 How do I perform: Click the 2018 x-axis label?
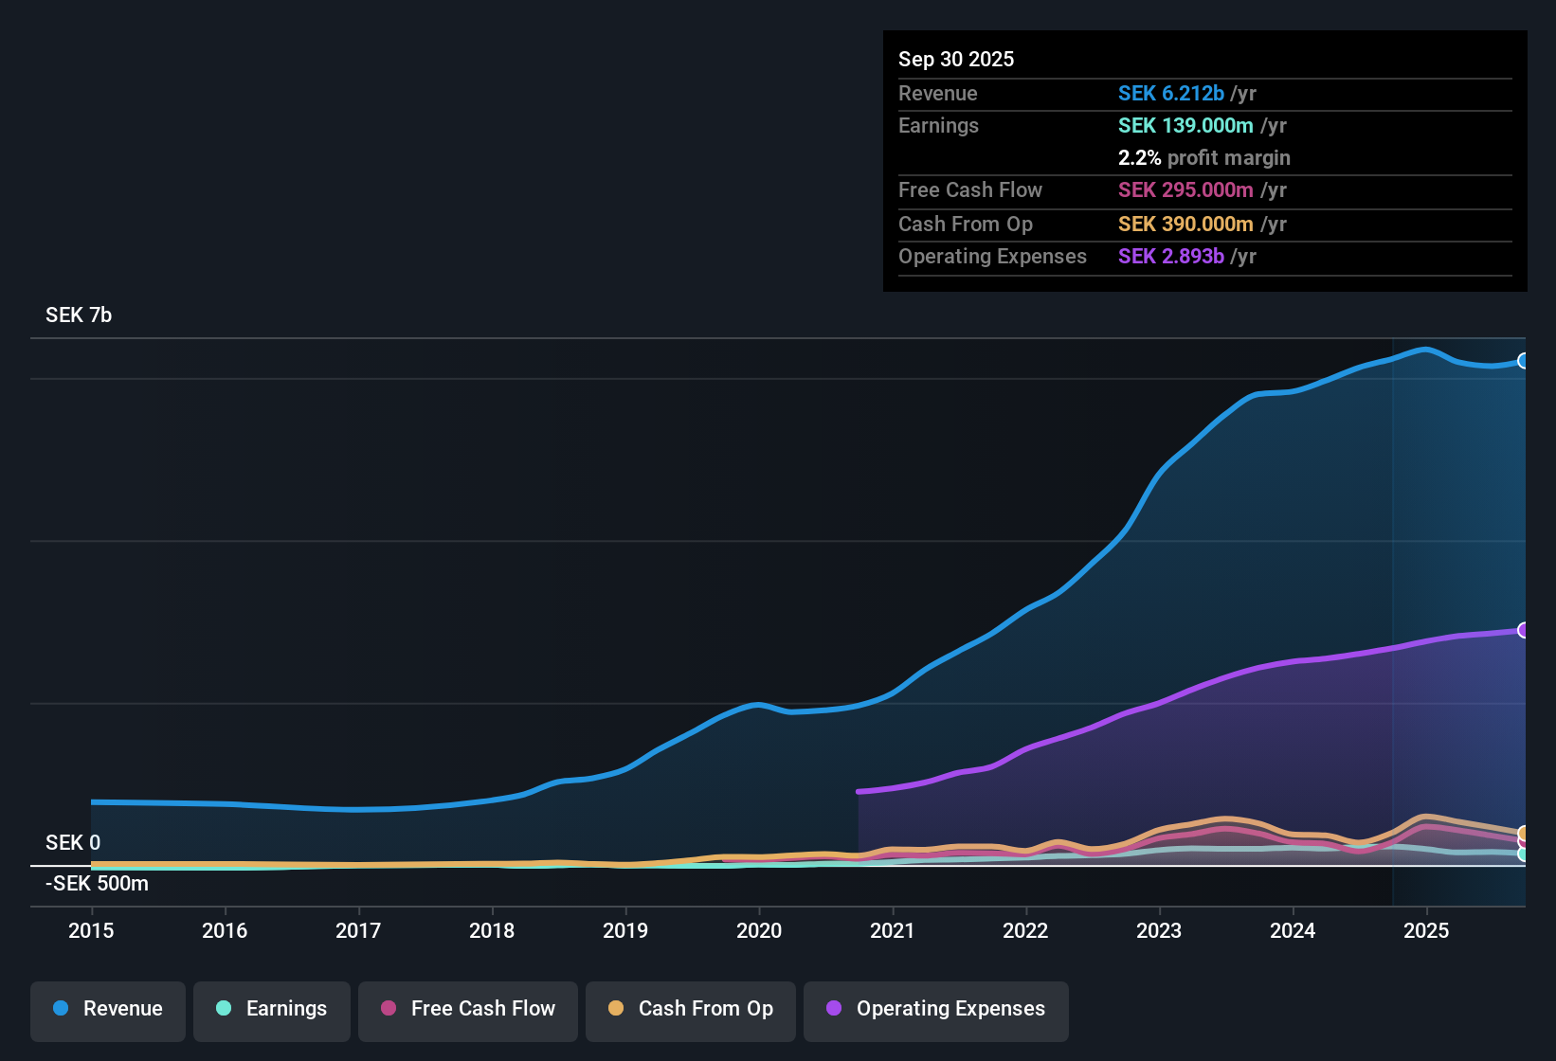coord(492,930)
